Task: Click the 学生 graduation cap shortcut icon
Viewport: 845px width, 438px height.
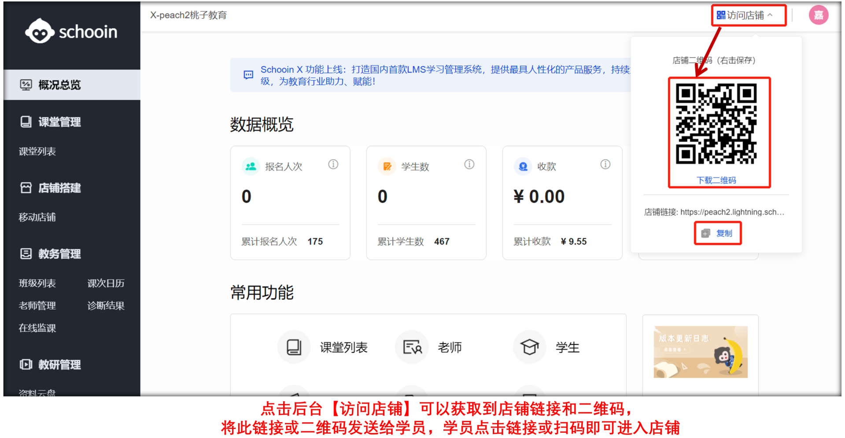Action: pos(530,347)
